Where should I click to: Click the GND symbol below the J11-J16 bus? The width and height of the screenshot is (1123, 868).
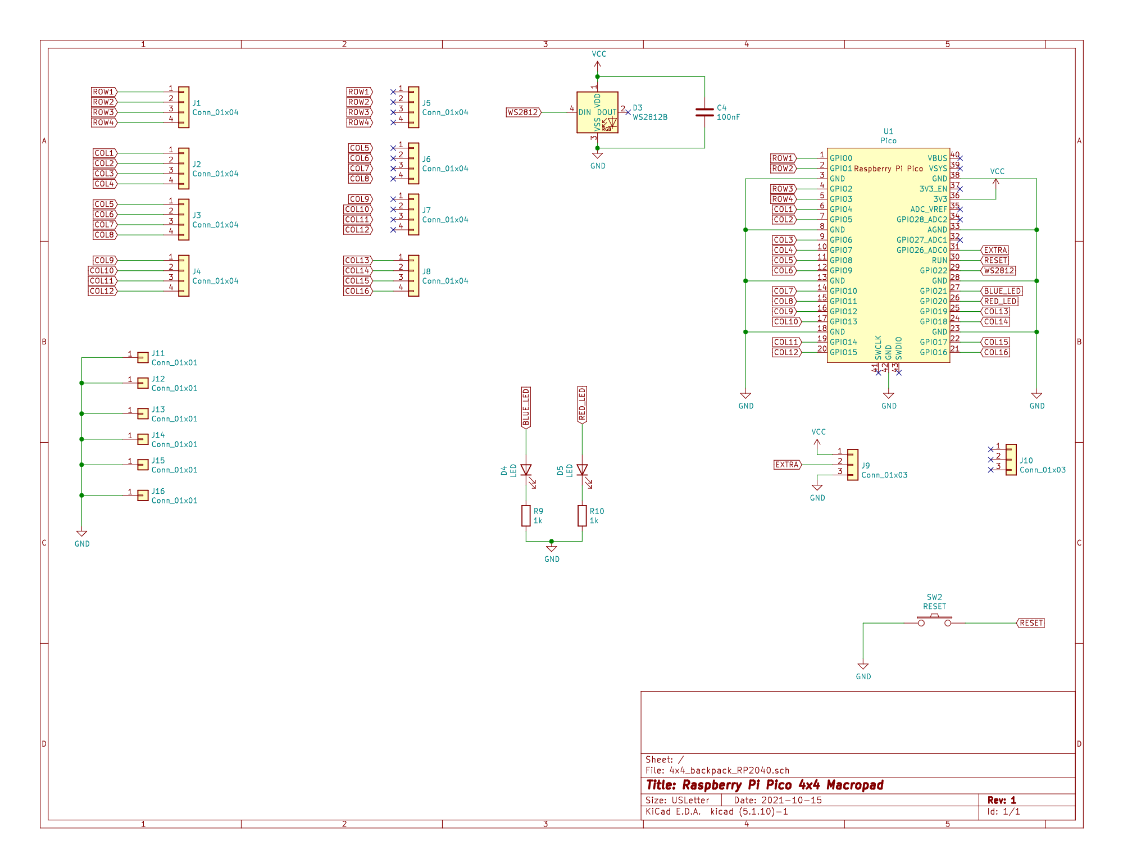(x=82, y=538)
